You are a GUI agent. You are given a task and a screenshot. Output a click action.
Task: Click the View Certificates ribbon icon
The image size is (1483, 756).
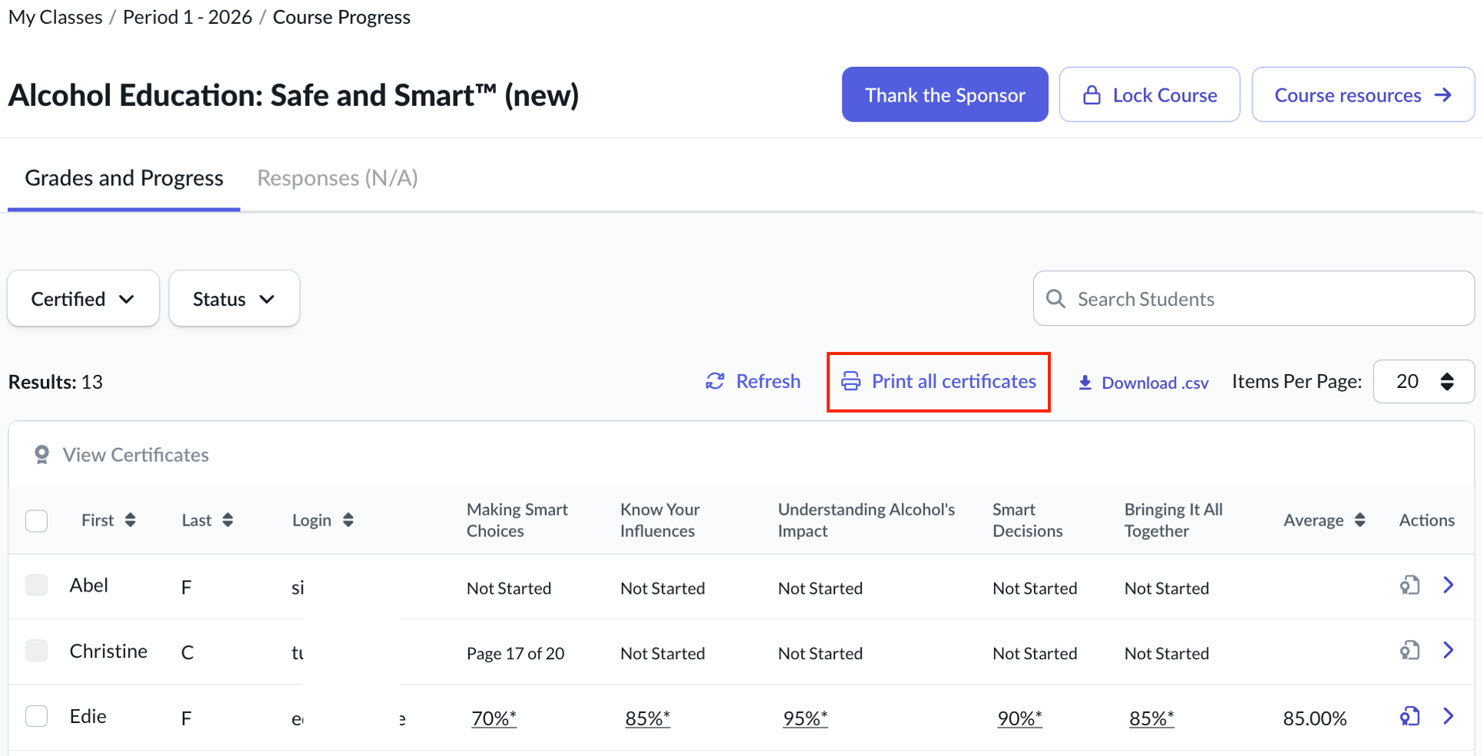42,455
